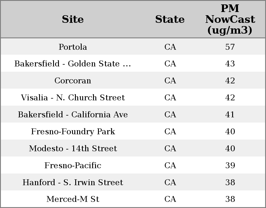Viewport: 266px width, 208px height.
Task: Select the PM value 43 cell
Action: [230, 64]
